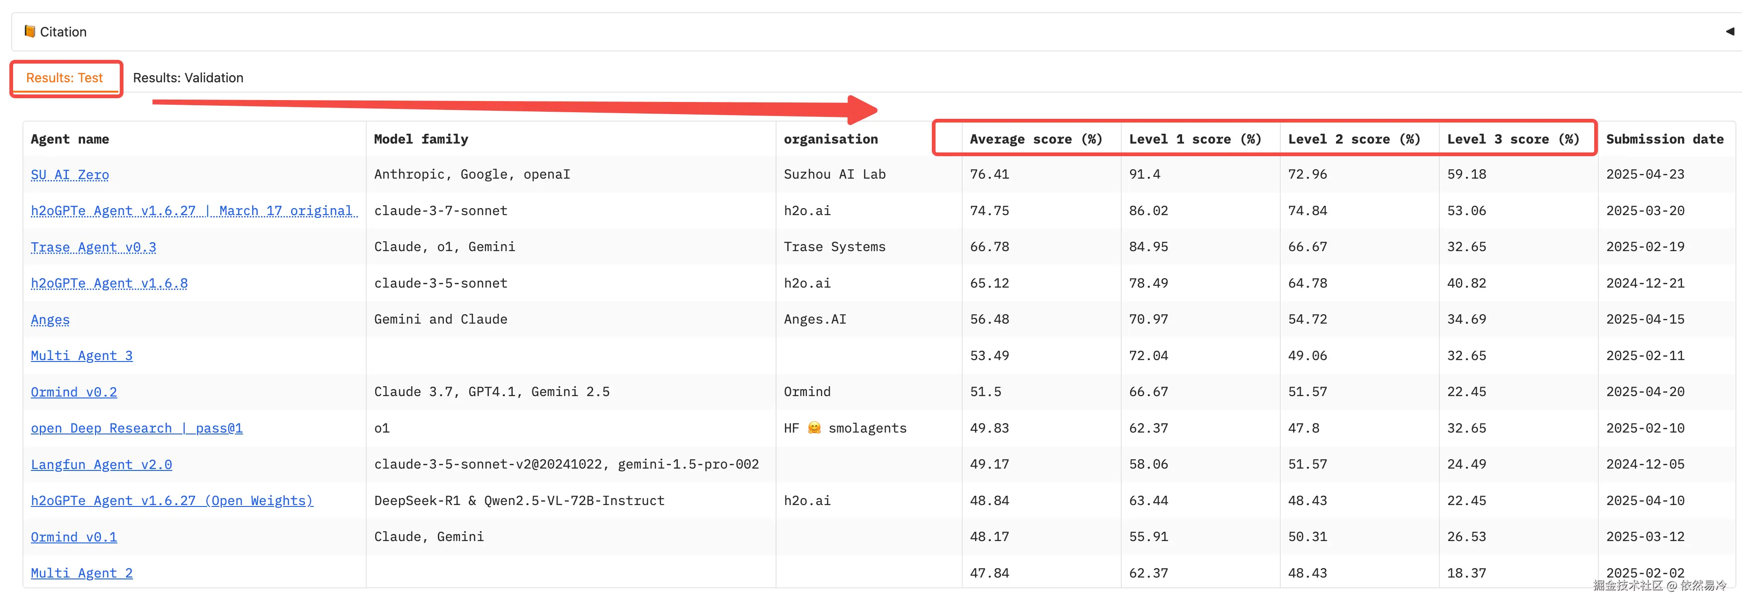Select the Results: Test tab
The height and width of the screenshot is (607, 1742).
[x=64, y=78]
